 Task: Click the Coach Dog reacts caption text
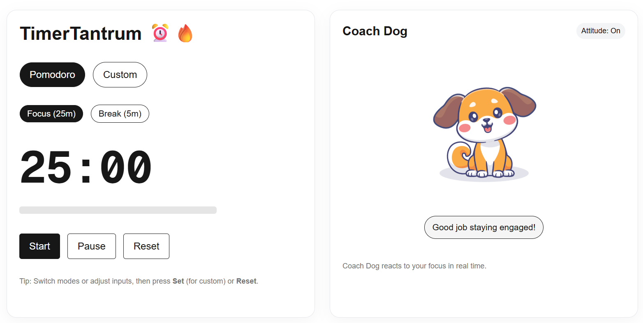pos(414,266)
